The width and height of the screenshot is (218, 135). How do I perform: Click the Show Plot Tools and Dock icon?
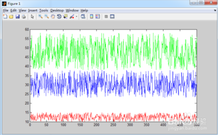[112, 17]
